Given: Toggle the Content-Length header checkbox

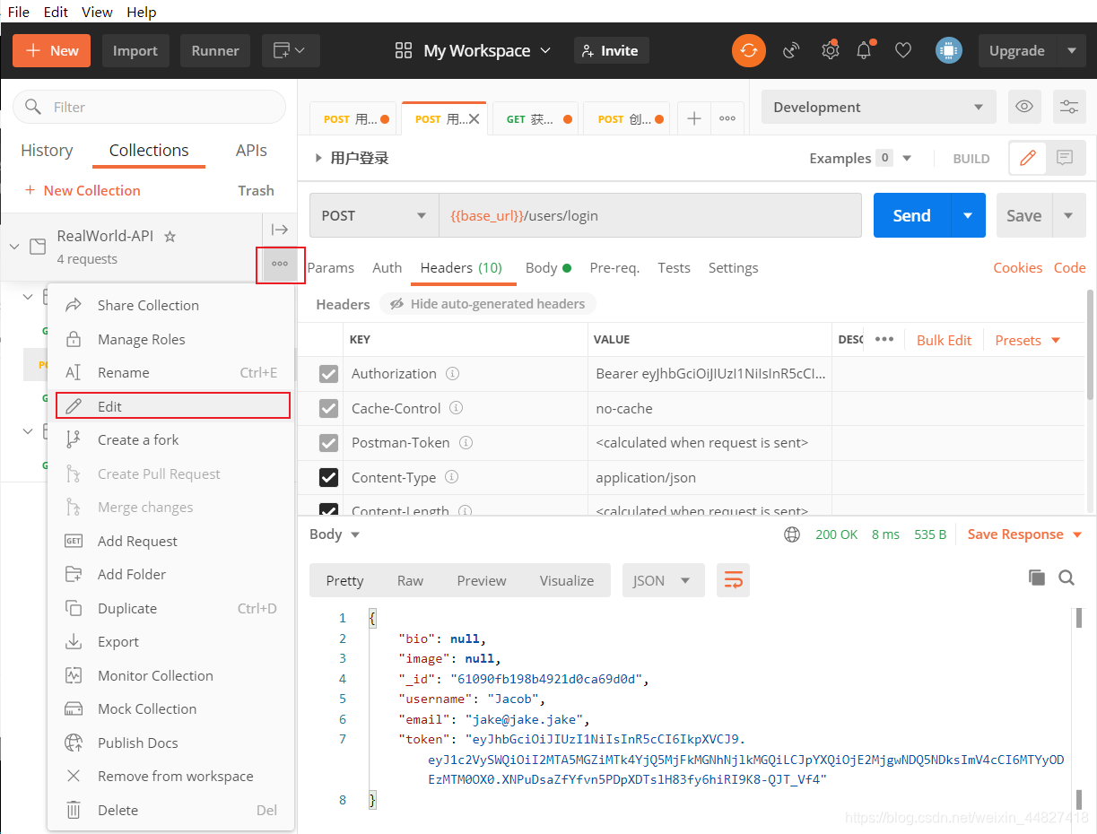Looking at the screenshot, I should click(328, 508).
